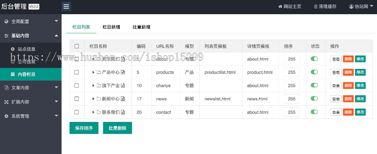This screenshot has height=154, width=377.
Task: Click page icon after 旗下产业
Action: point(123,86)
